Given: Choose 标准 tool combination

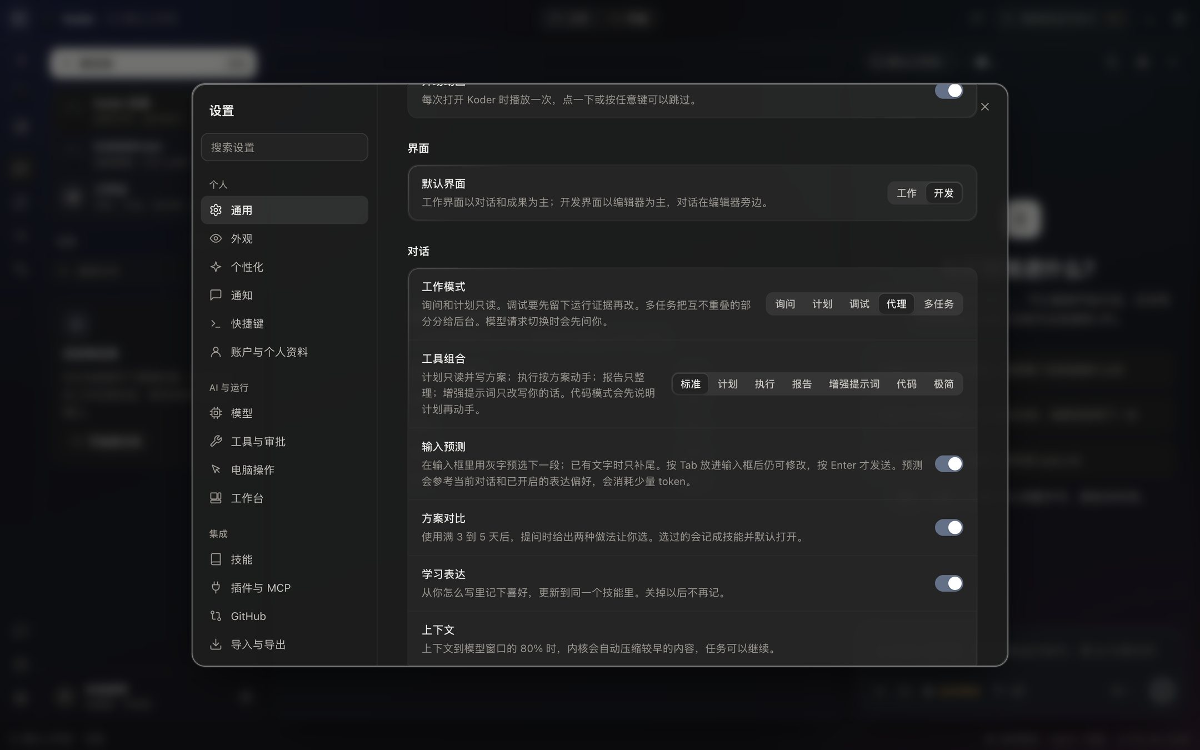Looking at the screenshot, I should (690, 384).
